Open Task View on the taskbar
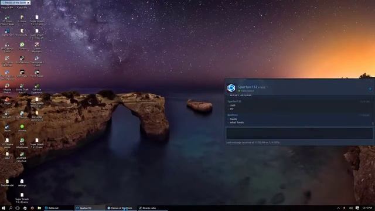375x211 pixels. pyautogui.click(x=18, y=208)
